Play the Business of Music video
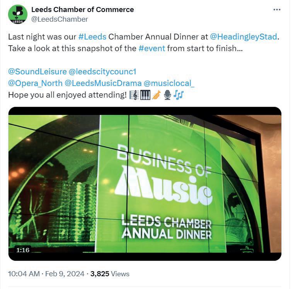 [145, 183]
